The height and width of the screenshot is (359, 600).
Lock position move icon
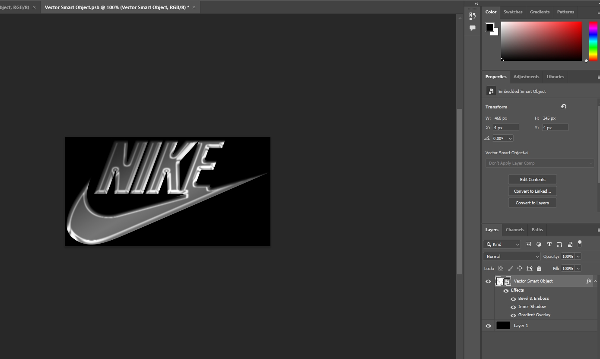click(x=520, y=268)
